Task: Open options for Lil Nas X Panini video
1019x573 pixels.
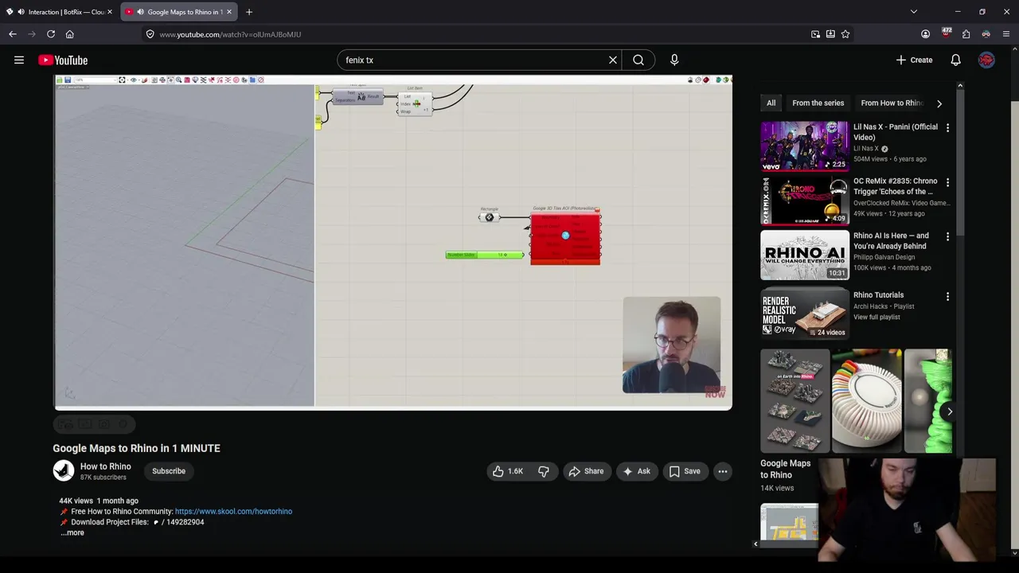Action: click(947, 128)
